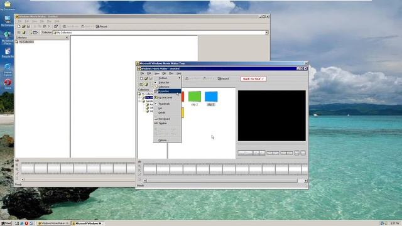Click Record button in background Movie Maker
This screenshot has width=402, height=226.
coord(102,26)
